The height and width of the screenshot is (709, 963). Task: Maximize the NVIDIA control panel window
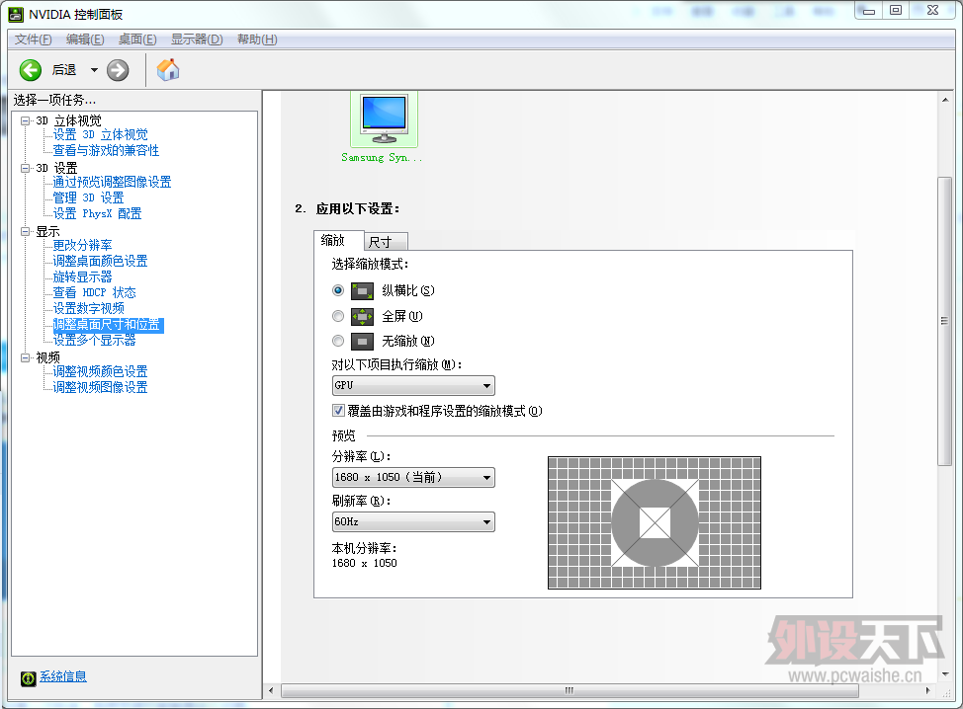[896, 11]
